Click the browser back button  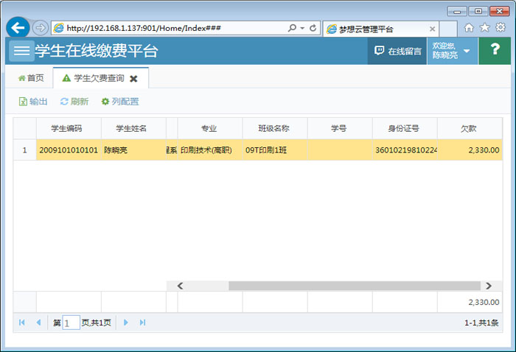coord(18,28)
